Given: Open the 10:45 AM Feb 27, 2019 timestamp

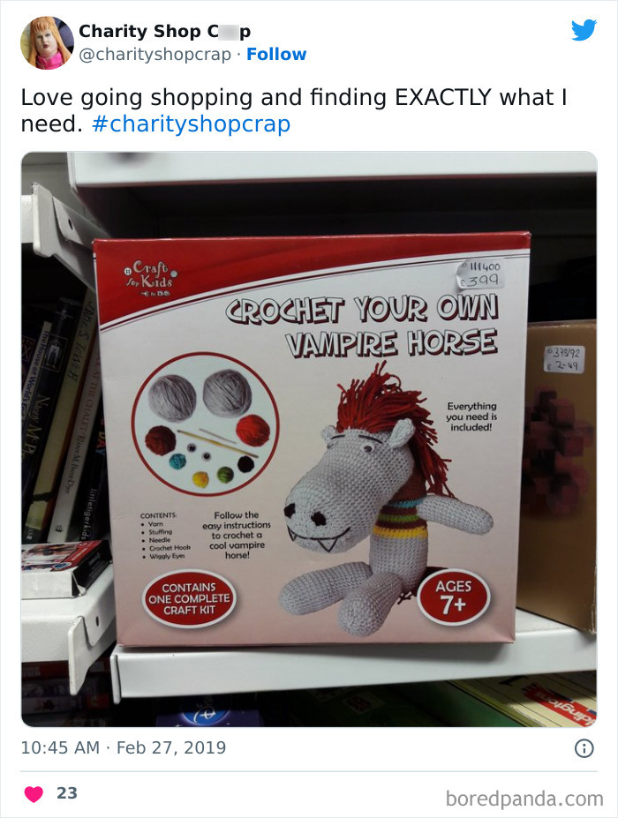Looking at the screenshot, I should click(124, 747).
